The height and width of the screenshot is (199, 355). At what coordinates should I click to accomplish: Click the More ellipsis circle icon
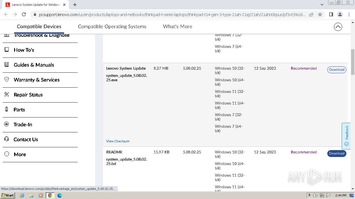(7, 154)
